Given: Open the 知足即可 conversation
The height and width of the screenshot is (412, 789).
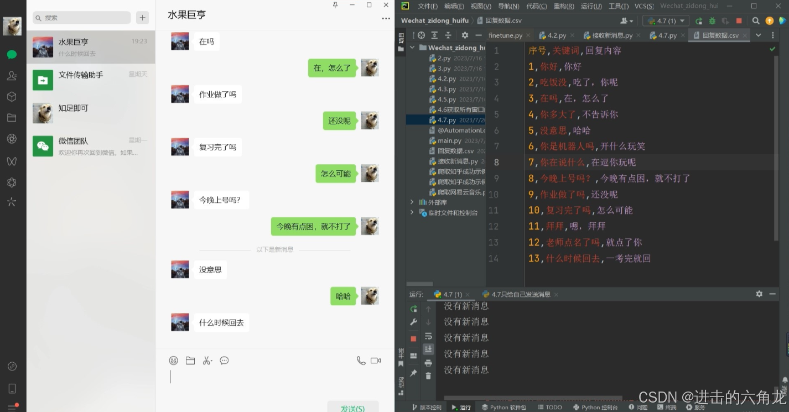Looking at the screenshot, I should tap(91, 113).
